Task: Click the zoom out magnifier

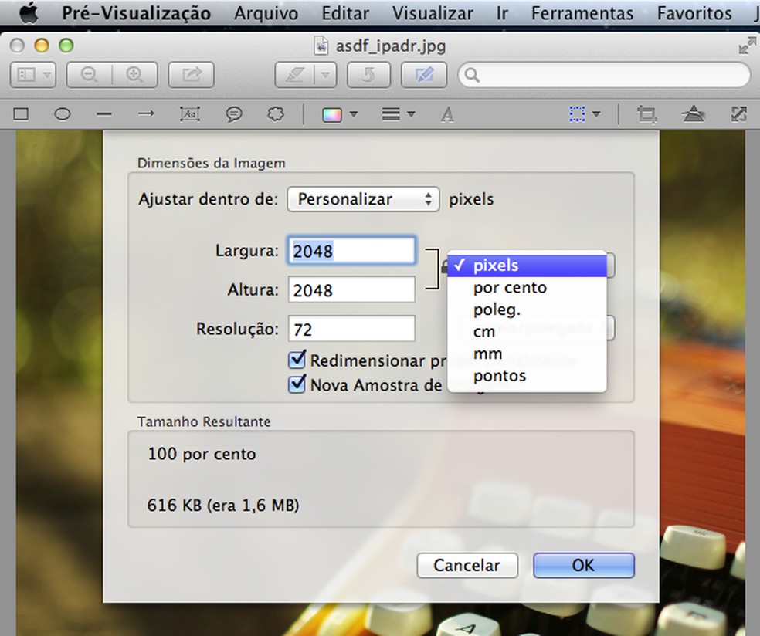Action: point(89,75)
